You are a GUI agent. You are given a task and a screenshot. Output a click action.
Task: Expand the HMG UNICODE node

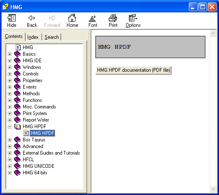(10, 166)
